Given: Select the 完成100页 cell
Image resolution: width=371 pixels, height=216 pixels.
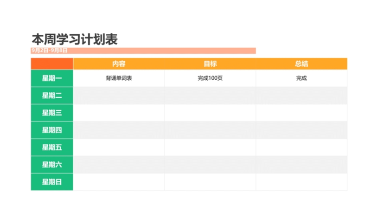Looking at the screenshot, I should [210, 78].
